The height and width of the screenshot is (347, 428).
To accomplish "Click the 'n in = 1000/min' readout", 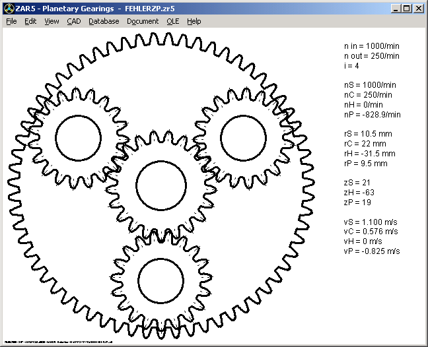I will click(x=371, y=46).
